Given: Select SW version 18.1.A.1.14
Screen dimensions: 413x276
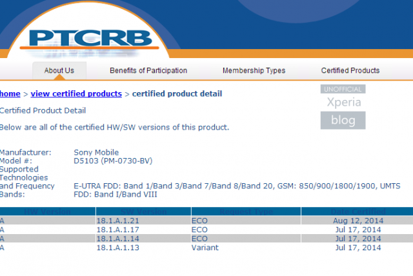Looking at the screenshot, I should 117,239.
